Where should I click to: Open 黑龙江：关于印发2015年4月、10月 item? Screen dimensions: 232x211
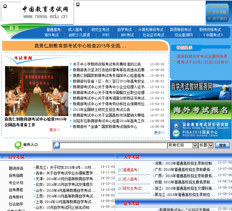pos(66,168)
